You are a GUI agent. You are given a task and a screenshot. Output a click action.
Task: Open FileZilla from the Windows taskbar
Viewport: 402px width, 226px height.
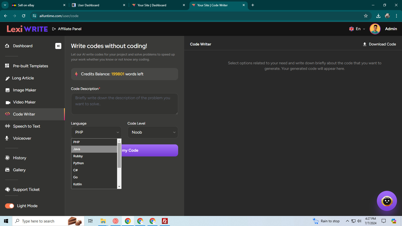tap(165, 221)
